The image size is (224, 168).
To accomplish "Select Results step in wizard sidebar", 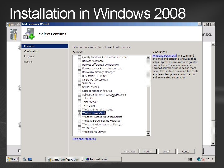I will click(x=28, y=62).
